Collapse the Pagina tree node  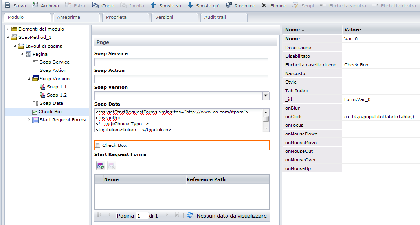[x=22, y=54]
